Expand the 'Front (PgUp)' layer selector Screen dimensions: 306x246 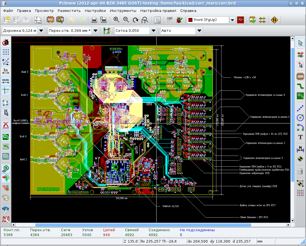pyautogui.click(x=232, y=20)
